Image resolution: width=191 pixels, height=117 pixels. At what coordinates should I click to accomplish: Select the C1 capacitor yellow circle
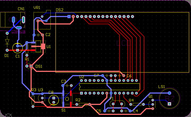pos(18,48)
